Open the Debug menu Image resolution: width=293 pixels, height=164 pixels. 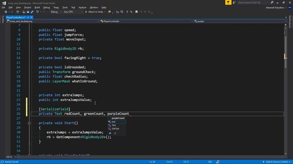[x=47, y=7]
